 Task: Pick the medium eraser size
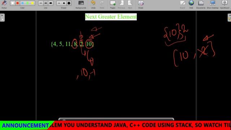[64, 3]
